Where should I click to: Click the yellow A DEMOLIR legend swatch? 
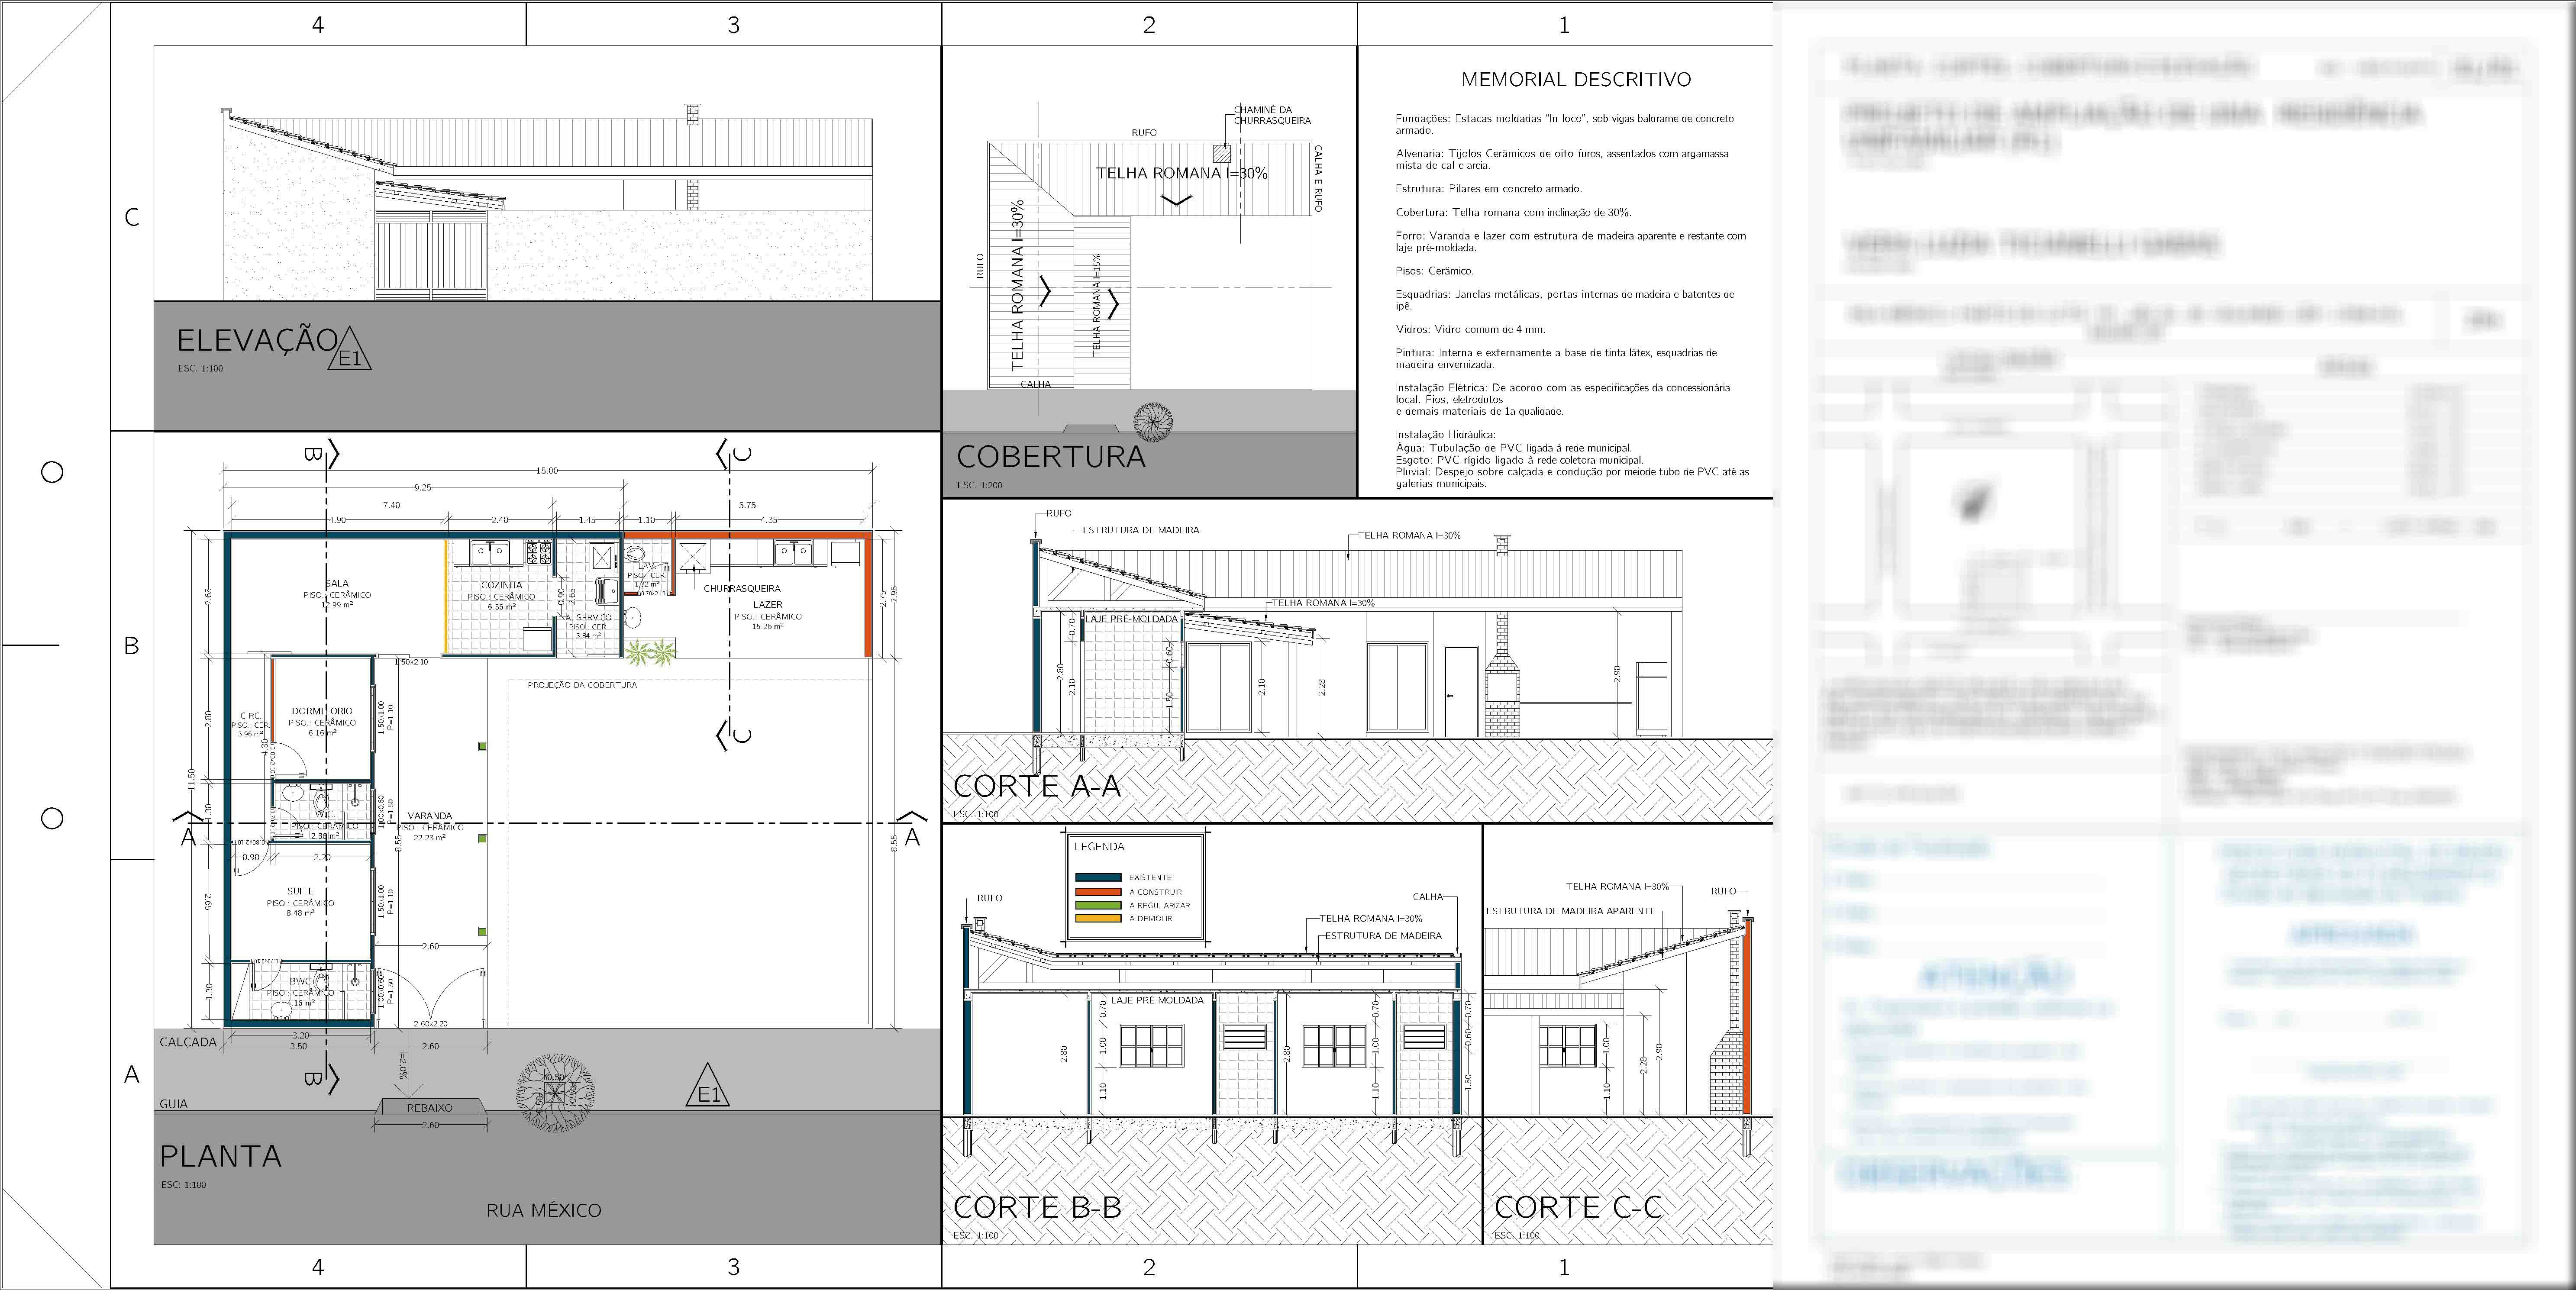tap(1097, 918)
